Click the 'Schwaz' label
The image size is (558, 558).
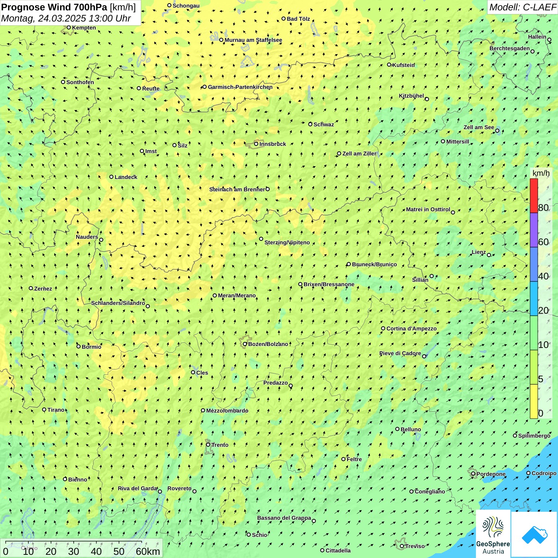[x=324, y=124]
